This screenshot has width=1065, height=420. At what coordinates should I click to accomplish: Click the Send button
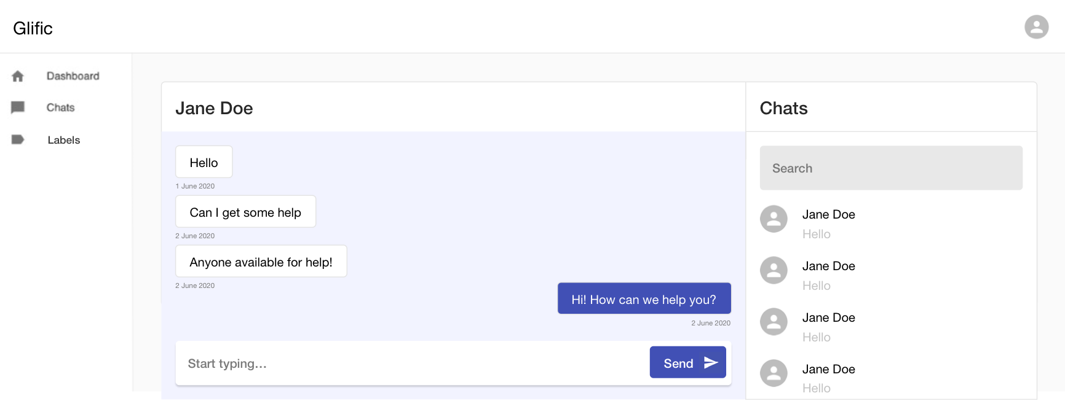[687, 362]
